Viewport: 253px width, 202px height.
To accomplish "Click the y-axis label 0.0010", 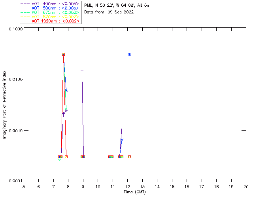I will (15, 131).
